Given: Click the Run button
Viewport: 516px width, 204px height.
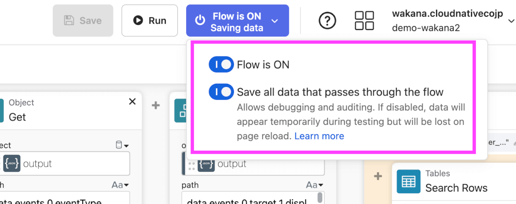Looking at the screenshot, I should click(x=150, y=20).
